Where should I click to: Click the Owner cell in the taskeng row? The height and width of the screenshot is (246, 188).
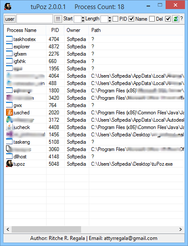click(76, 142)
